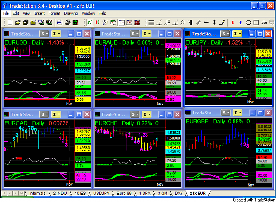Click the calendar-and-clock toolbar icon
The width and height of the screenshot is (276, 202).
tap(113, 23)
